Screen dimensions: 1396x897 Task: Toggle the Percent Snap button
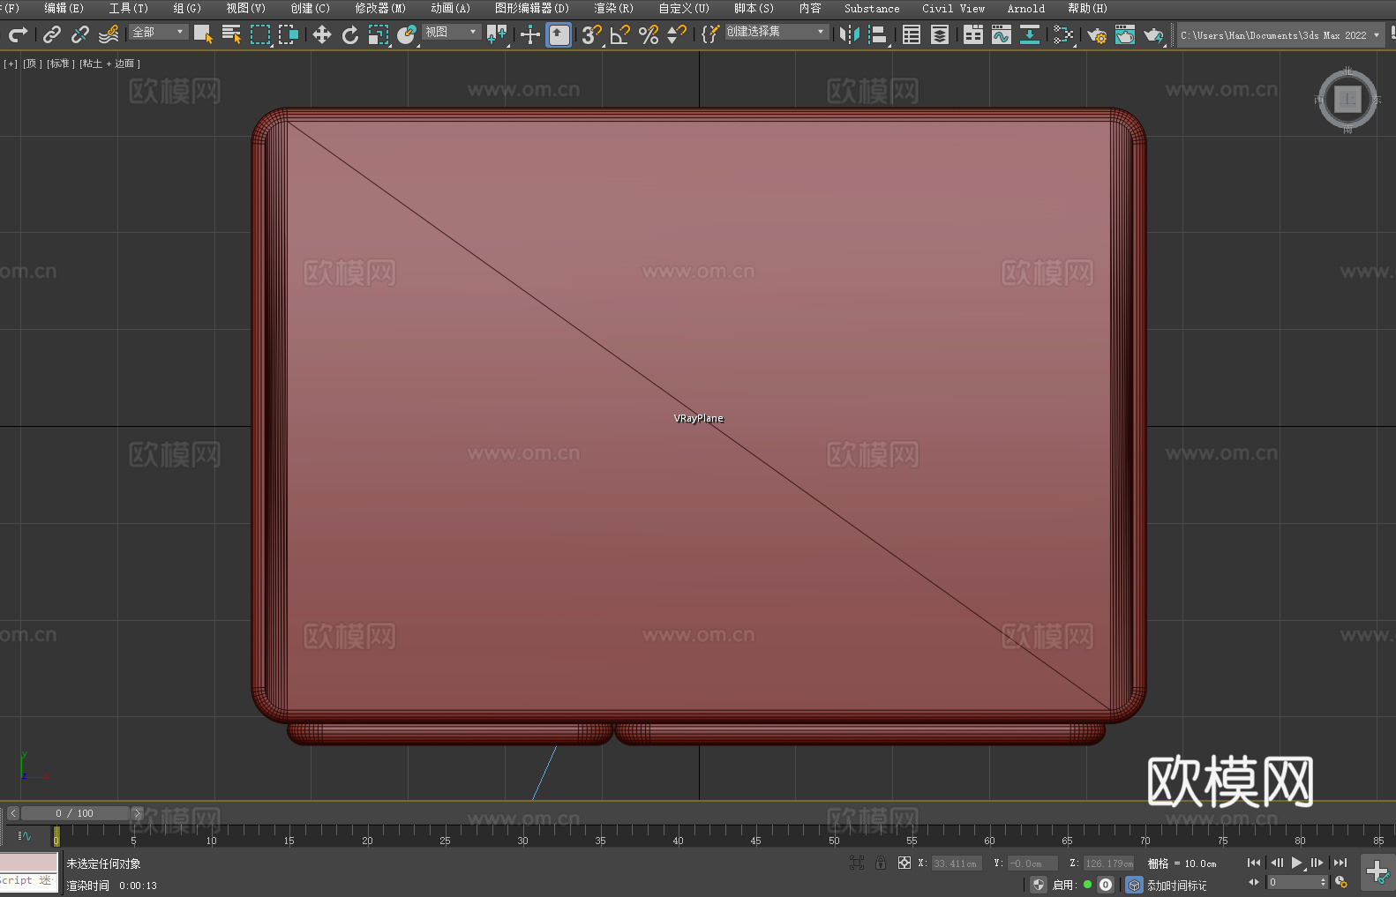pos(649,34)
